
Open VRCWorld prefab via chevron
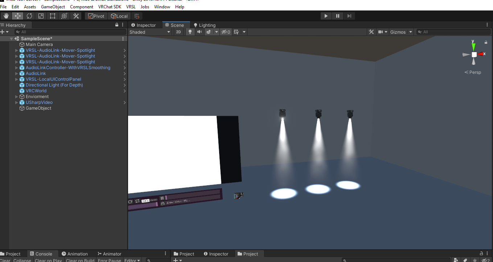(x=124, y=91)
